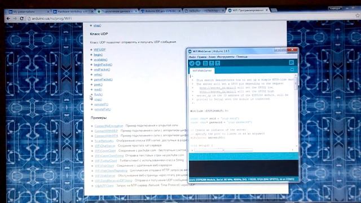
Task: Open the parsePacket() link
Action: (103, 80)
